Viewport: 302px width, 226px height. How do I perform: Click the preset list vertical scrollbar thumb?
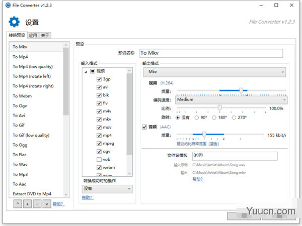(66, 81)
